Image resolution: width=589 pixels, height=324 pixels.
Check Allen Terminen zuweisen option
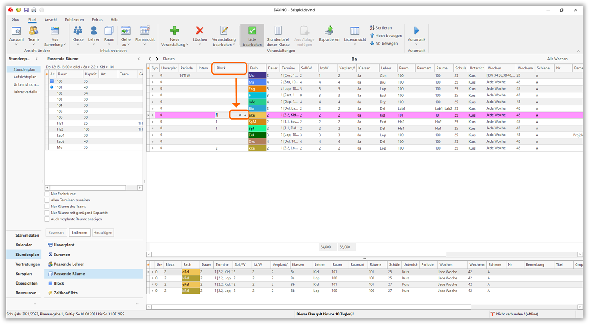click(47, 200)
